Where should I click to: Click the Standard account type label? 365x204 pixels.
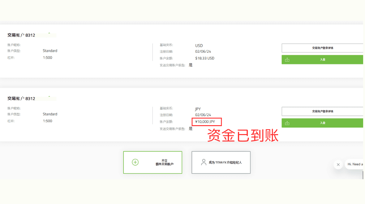pos(50,50)
